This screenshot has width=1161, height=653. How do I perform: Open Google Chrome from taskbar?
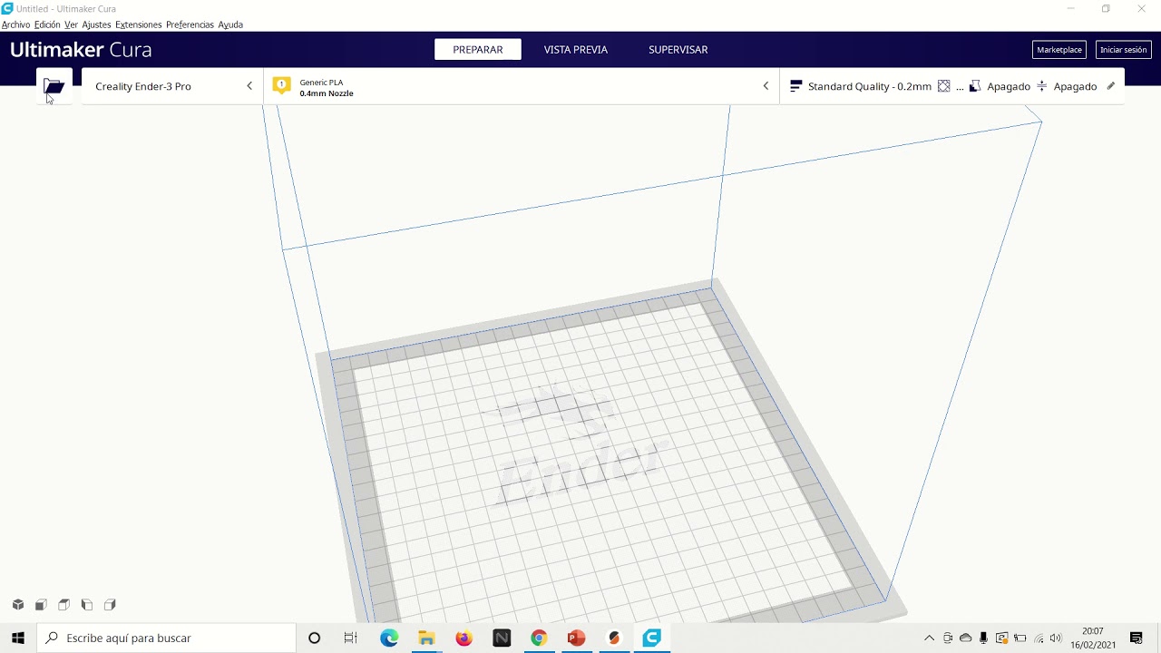click(x=539, y=638)
